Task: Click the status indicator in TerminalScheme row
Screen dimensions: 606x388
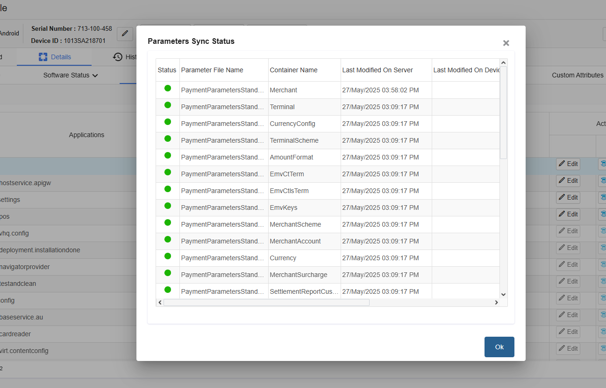Action: 168,139
